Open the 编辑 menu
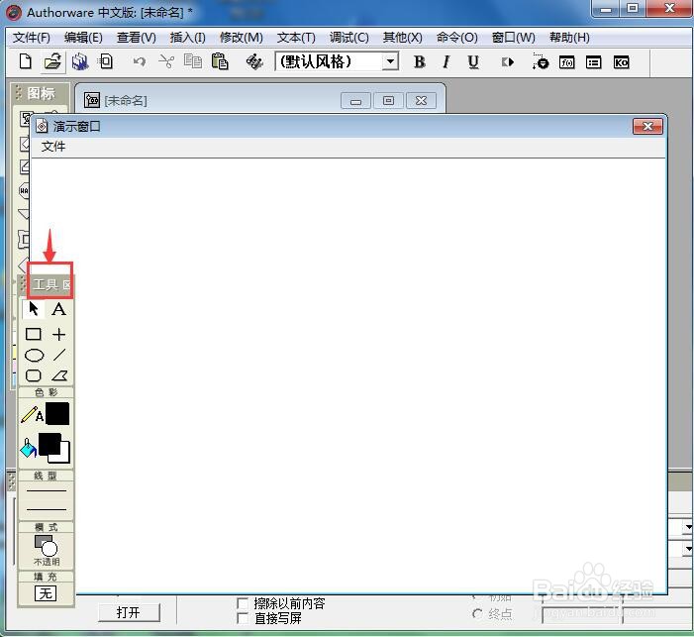Screen dimensions: 694x637 point(83,38)
